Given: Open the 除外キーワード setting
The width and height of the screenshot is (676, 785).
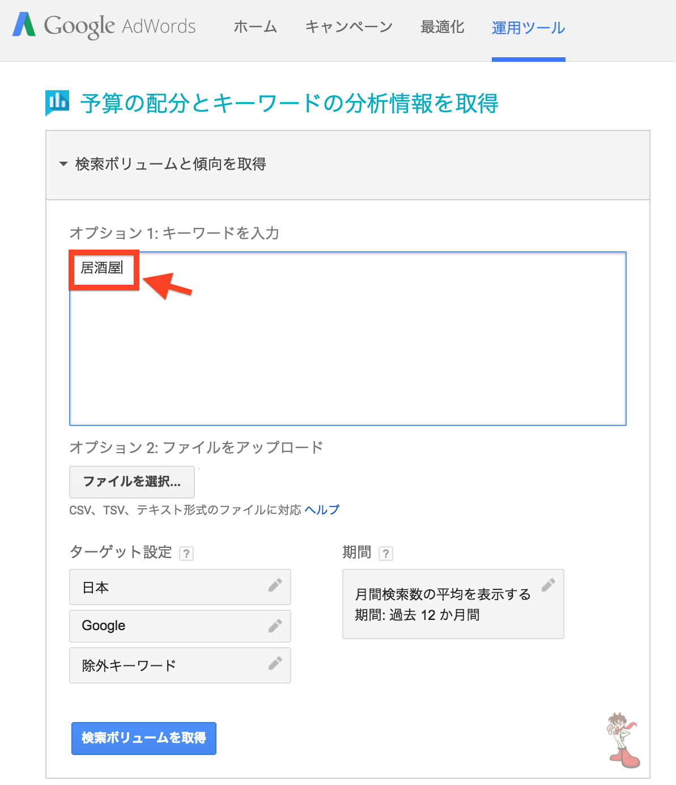Looking at the screenshot, I should (x=180, y=665).
